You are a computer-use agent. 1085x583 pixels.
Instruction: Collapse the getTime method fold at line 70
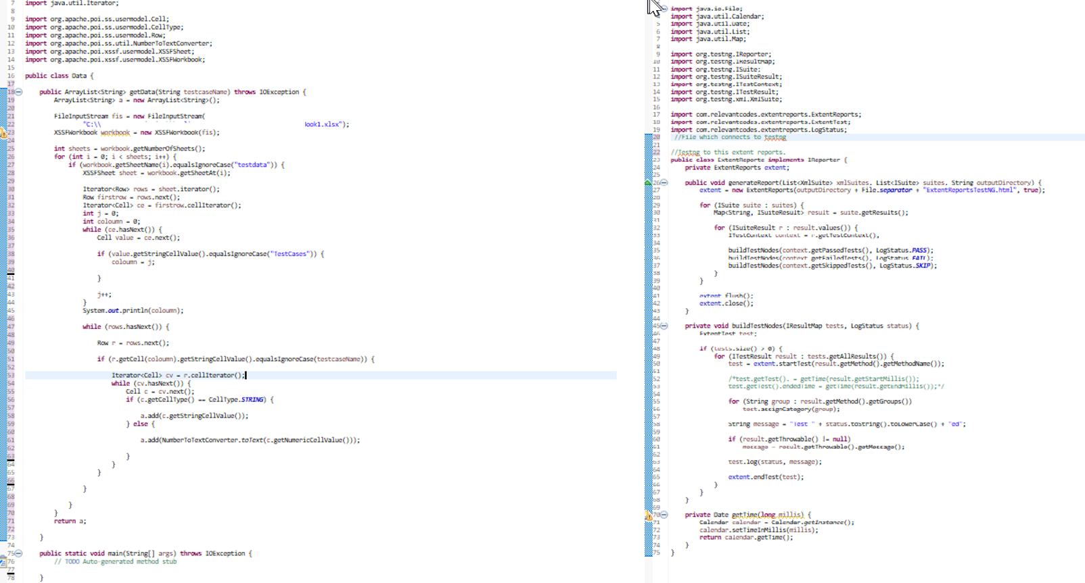(664, 515)
